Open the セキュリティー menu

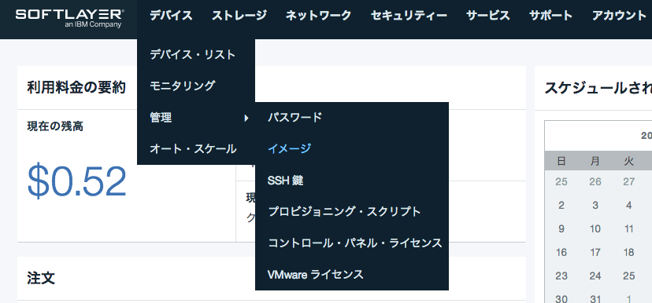click(x=409, y=16)
